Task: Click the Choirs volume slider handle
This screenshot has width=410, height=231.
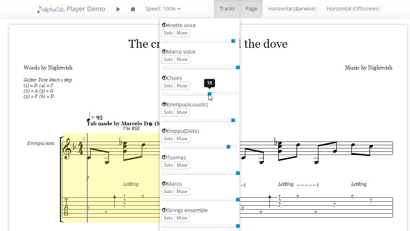Action: [210, 94]
